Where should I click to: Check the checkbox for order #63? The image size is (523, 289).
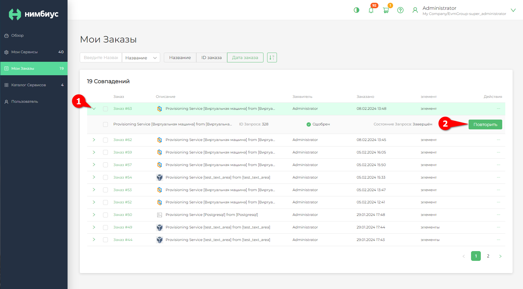(105, 109)
